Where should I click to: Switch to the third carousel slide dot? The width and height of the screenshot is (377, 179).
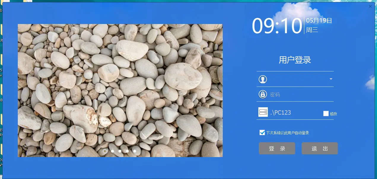point(120,151)
